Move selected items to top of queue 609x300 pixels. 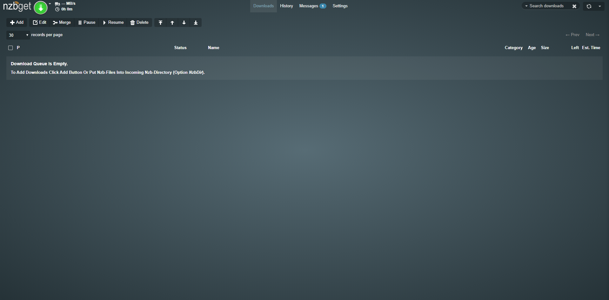pyautogui.click(x=160, y=22)
